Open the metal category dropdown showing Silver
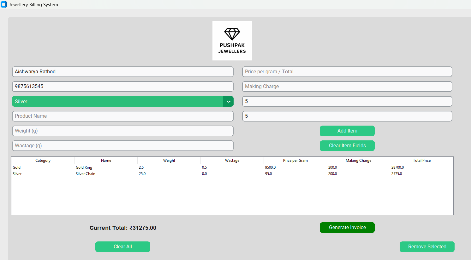This screenshot has width=471, height=260. point(120,101)
